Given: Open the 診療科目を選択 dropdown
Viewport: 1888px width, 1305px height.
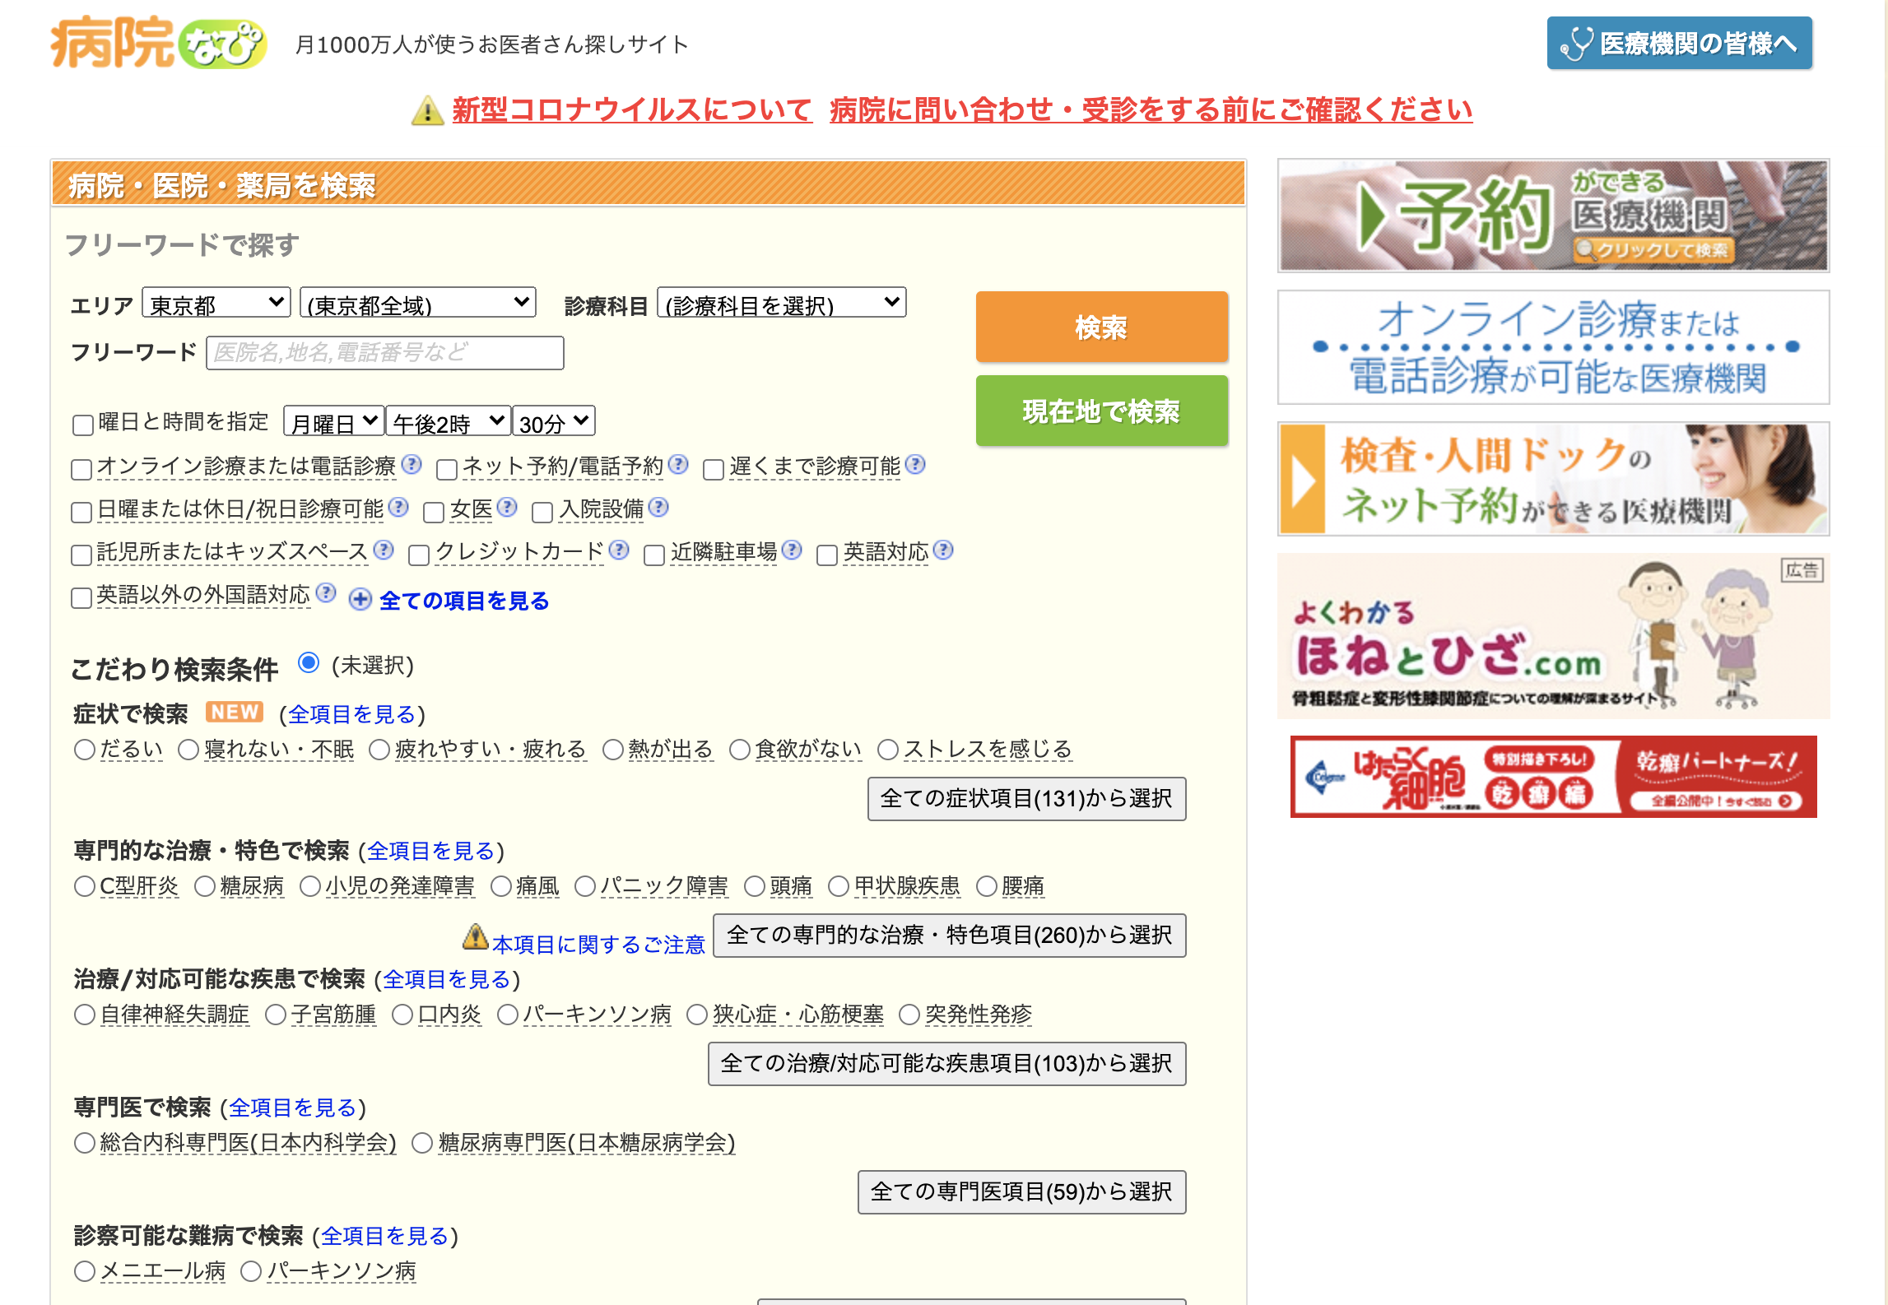Looking at the screenshot, I should click(x=780, y=303).
